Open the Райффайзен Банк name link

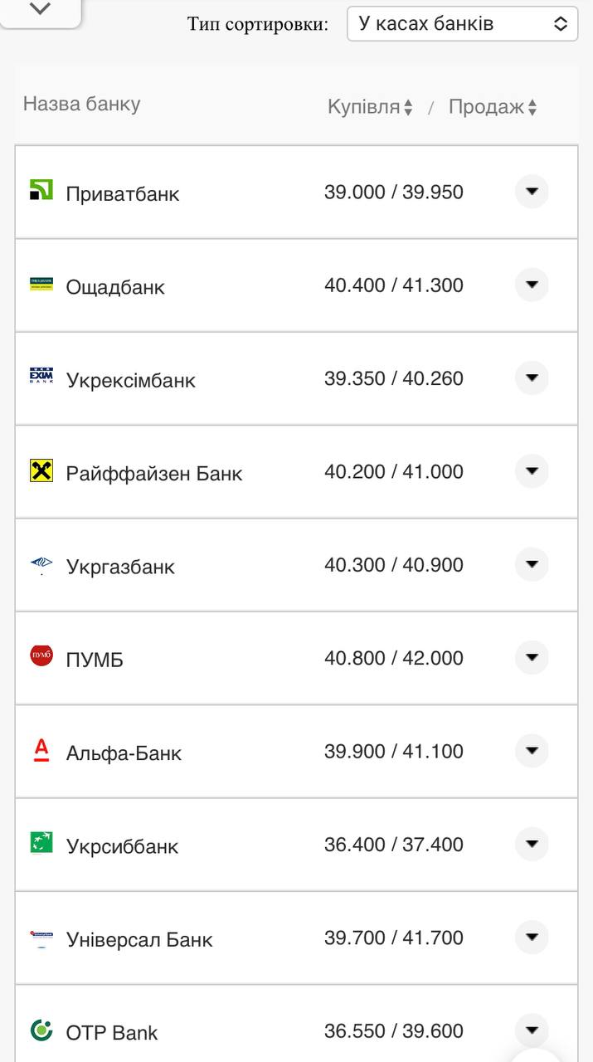click(x=154, y=474)
